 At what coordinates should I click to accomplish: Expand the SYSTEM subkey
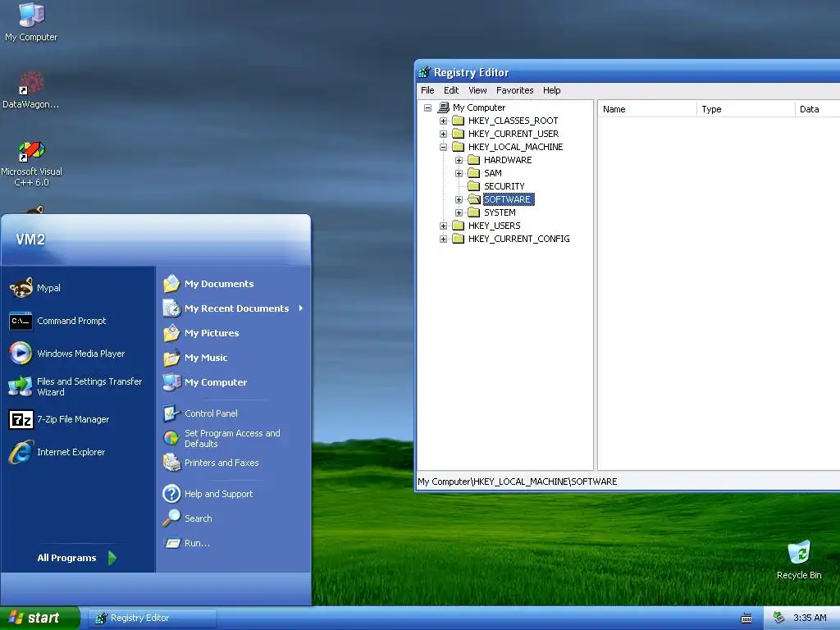pos(459,212)
